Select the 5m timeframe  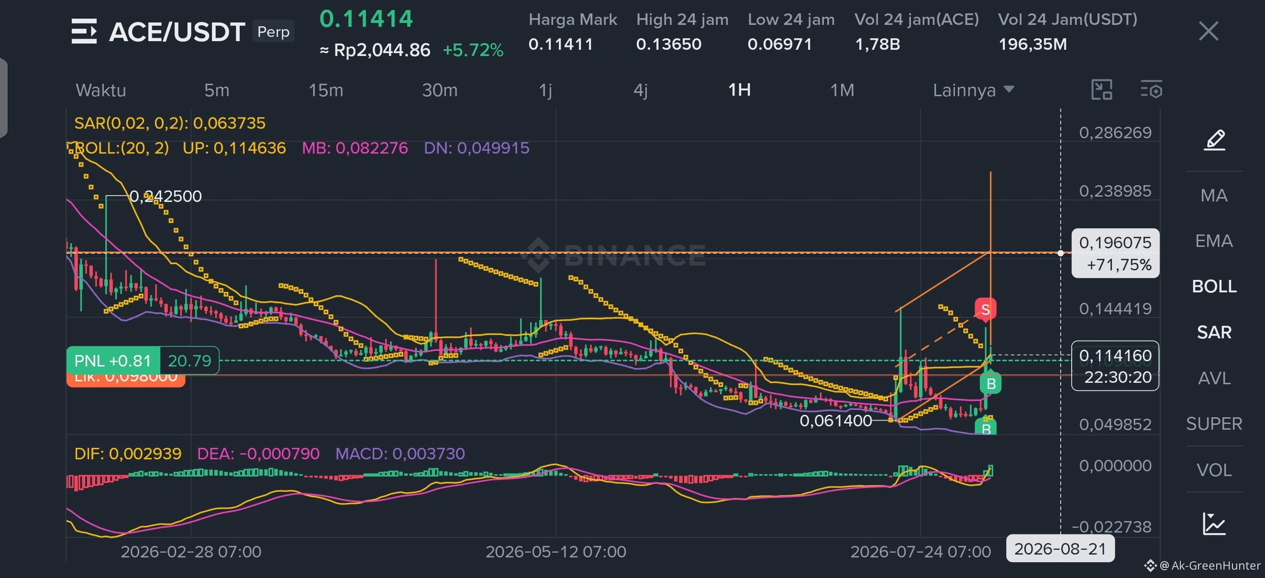217,90
